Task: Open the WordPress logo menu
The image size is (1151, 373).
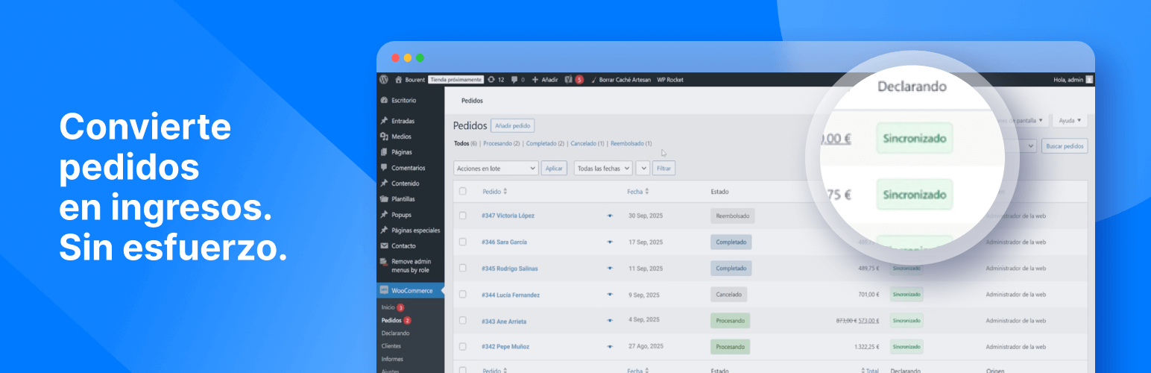Action: pos(384,79)
